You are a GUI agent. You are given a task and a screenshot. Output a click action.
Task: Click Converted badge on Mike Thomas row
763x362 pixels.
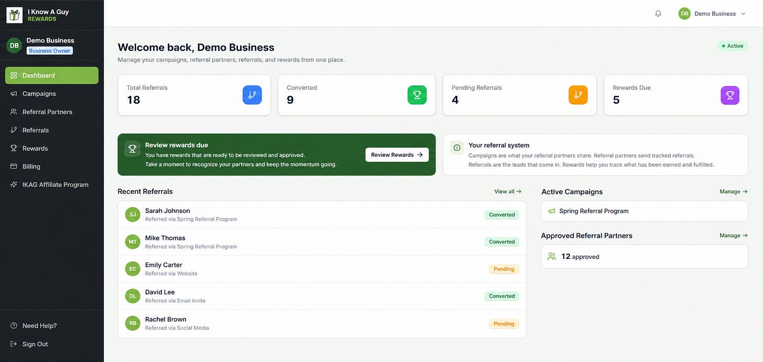[x=502, y=242]
